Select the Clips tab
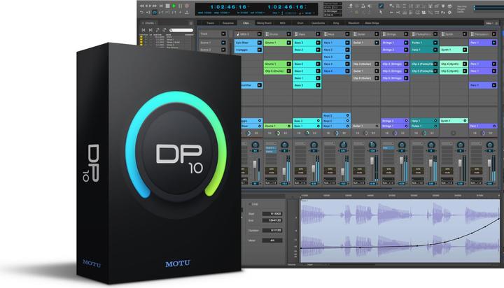Screen dimensions: 504x288 click(x=246, y=23)
